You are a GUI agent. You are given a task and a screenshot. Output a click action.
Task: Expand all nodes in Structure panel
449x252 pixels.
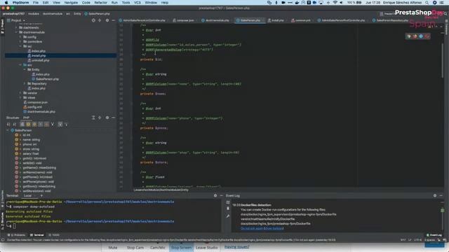pyautogui.click(x=93, y=118)
